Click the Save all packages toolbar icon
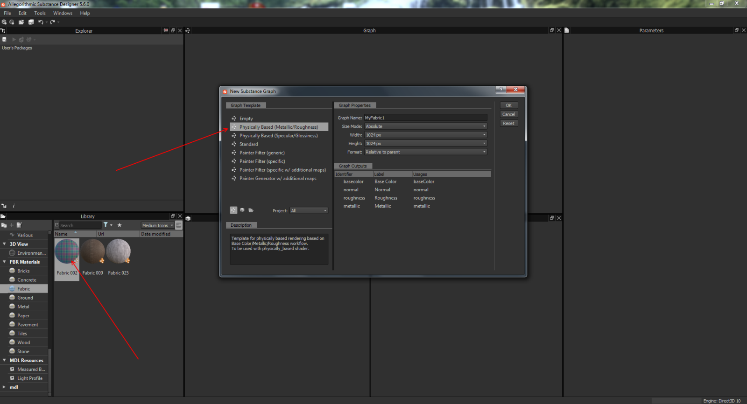The image size is (747, 404). [x=31, y=22]
